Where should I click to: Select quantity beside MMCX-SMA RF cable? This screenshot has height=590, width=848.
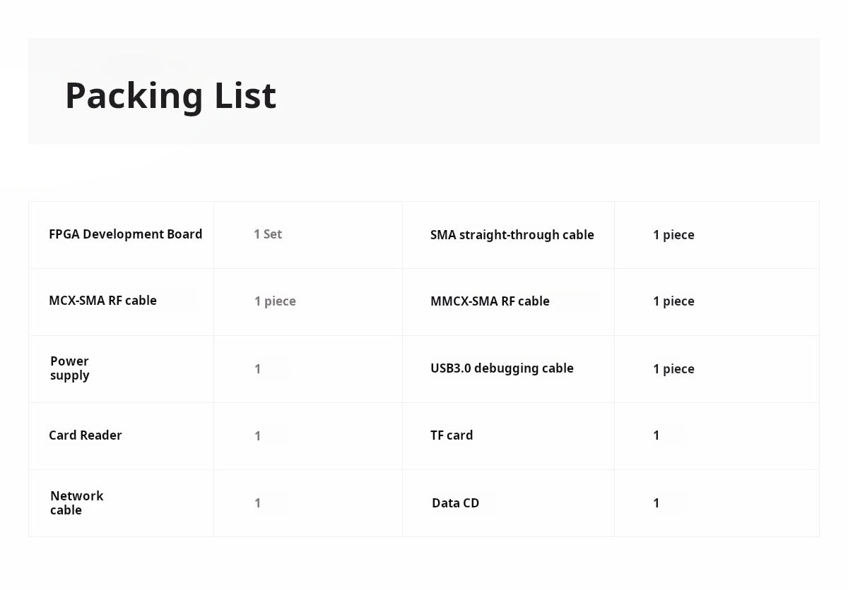point(673,301)
